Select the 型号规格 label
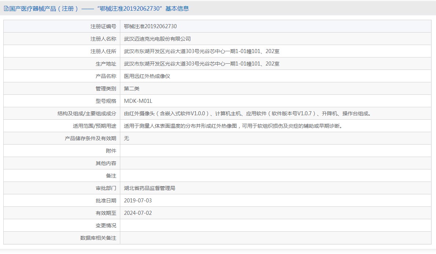This screenshot has height=254, width=436. 106,101
